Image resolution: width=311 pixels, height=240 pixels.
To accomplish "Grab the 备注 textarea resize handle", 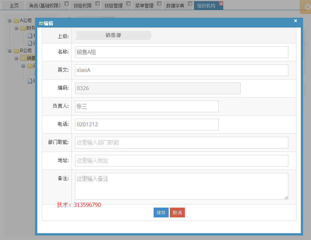I will [286, 197].
